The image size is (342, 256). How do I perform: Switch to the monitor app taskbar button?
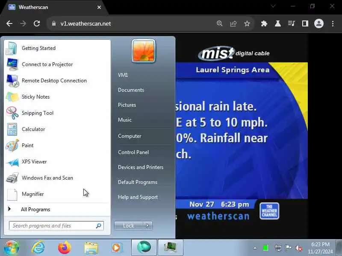click(x=170, y=247)
